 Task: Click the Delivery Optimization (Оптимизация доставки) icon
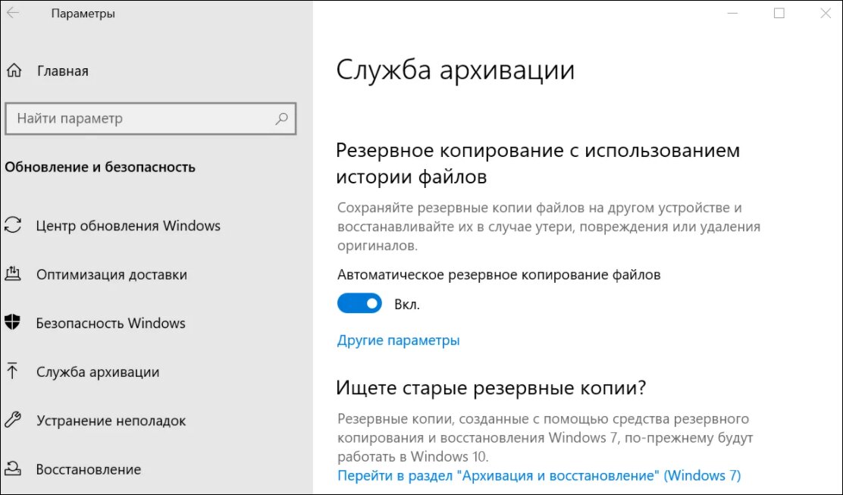tap(13, 274)
